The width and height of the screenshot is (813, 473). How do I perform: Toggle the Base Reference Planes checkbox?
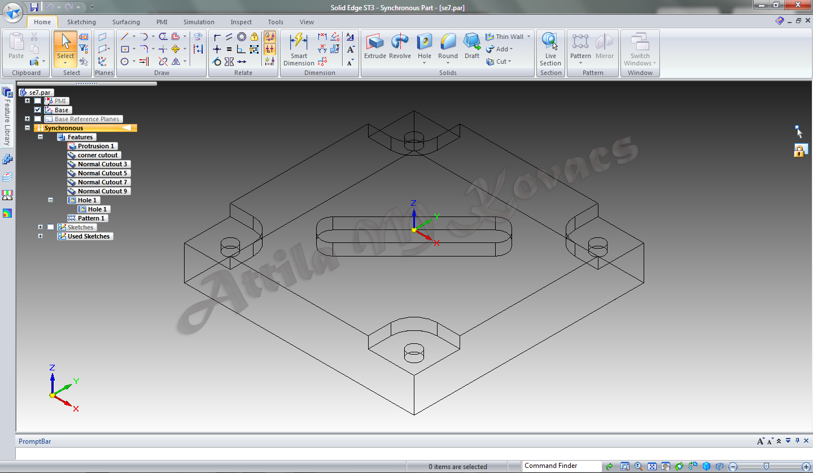pos(37,119)
